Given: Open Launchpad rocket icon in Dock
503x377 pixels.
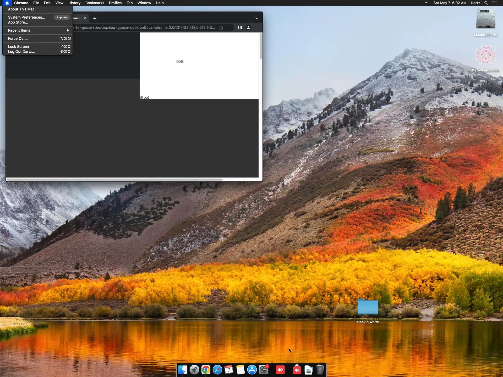Looking at the screenshot, I should tap(194, 370).
